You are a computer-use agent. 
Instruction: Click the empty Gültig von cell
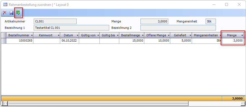pyautogui.click(x=89, y=41)
